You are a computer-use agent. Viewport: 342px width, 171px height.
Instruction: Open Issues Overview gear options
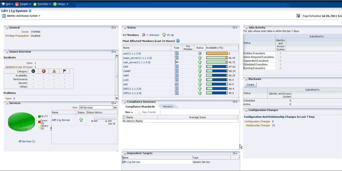(x=114, y=52)
